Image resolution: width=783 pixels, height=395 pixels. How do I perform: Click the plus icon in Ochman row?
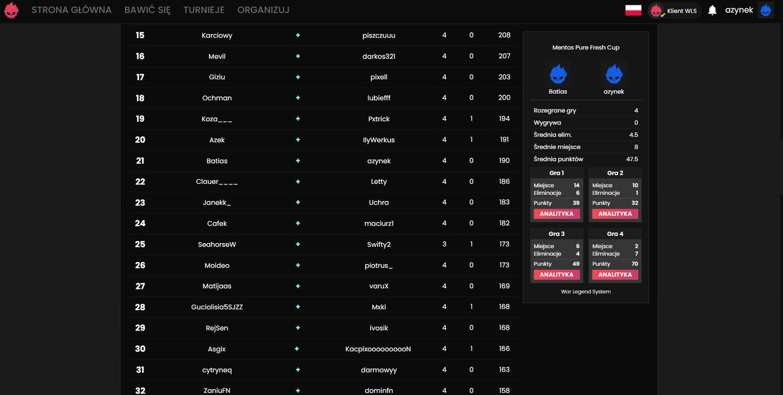point(298,98)
